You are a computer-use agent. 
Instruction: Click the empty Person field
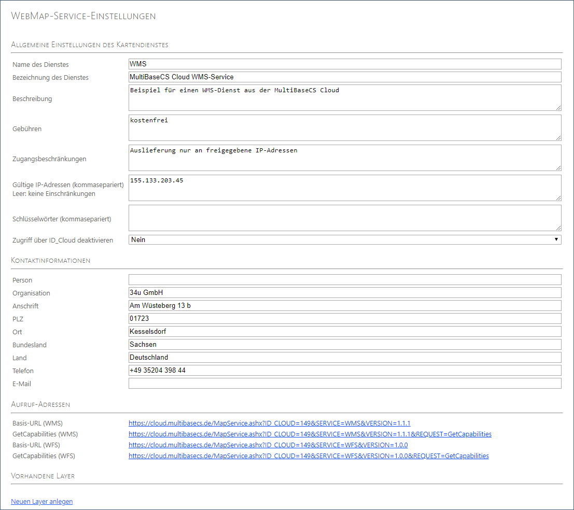coord(344,280)
